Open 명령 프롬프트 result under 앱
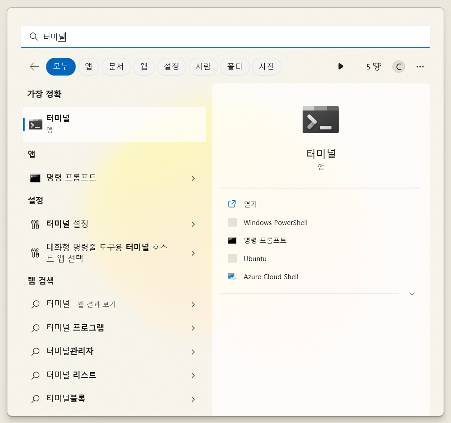This screenshot has width=451, height=423. 115,178
